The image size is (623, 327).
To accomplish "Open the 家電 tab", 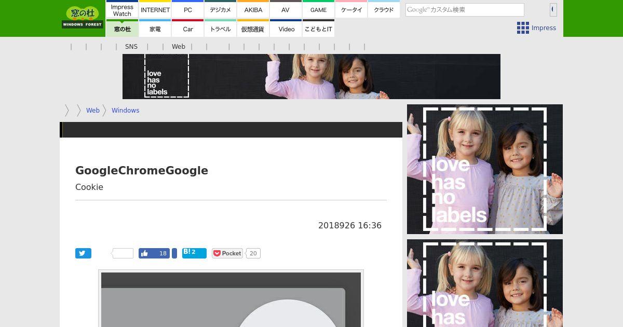I will (x=155, y=29).
